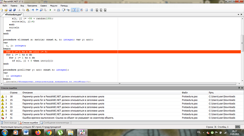The width and height of the screenshot is (244, 136).
Task: Switch to the Сообщения компилятора tab
Action: pos(55,123)
